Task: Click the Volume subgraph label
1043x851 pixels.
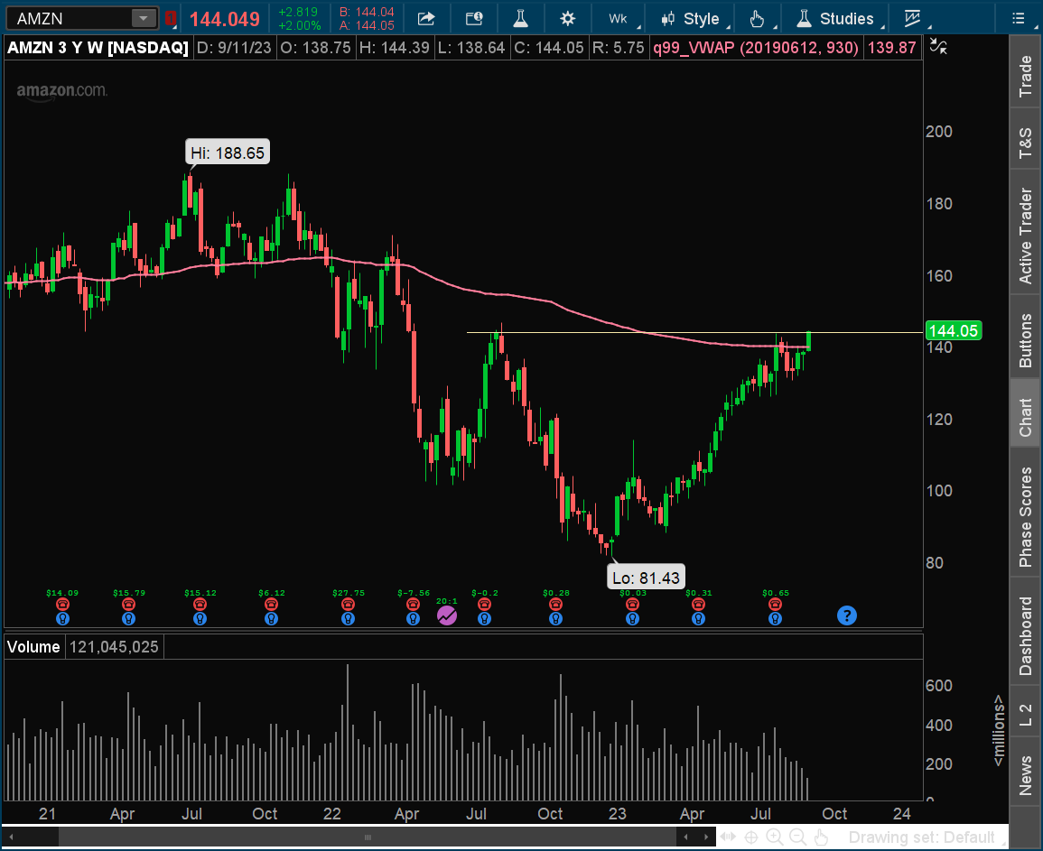Action: pyautogui.click(x=33, y=647)
